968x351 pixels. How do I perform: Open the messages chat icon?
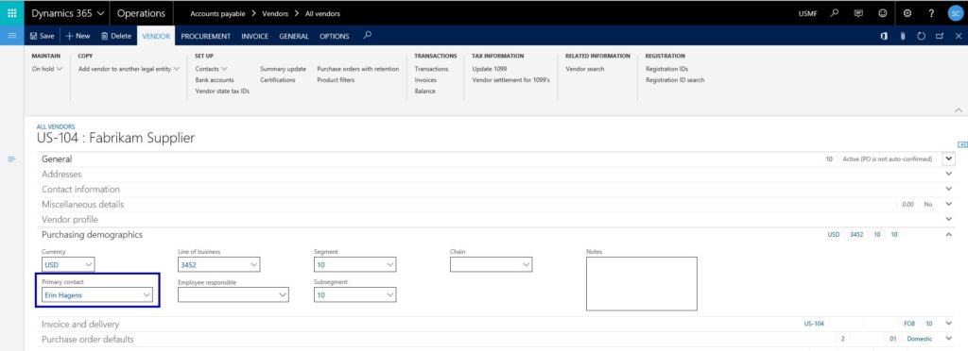pyautogui.click(x=858, y=13)
